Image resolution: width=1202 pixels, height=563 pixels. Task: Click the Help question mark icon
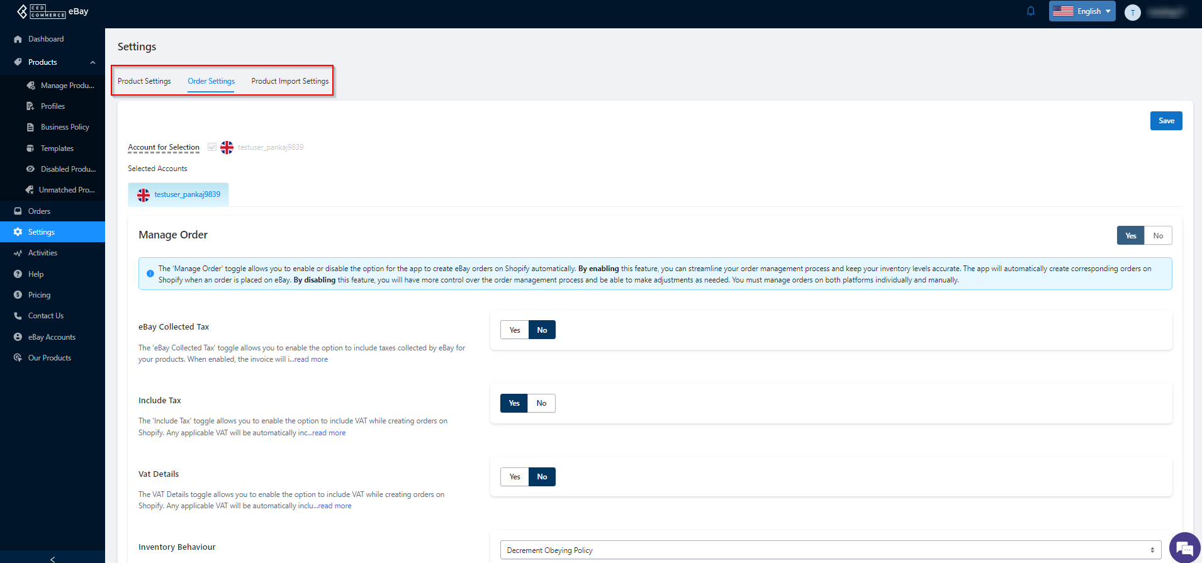point(18,274)
